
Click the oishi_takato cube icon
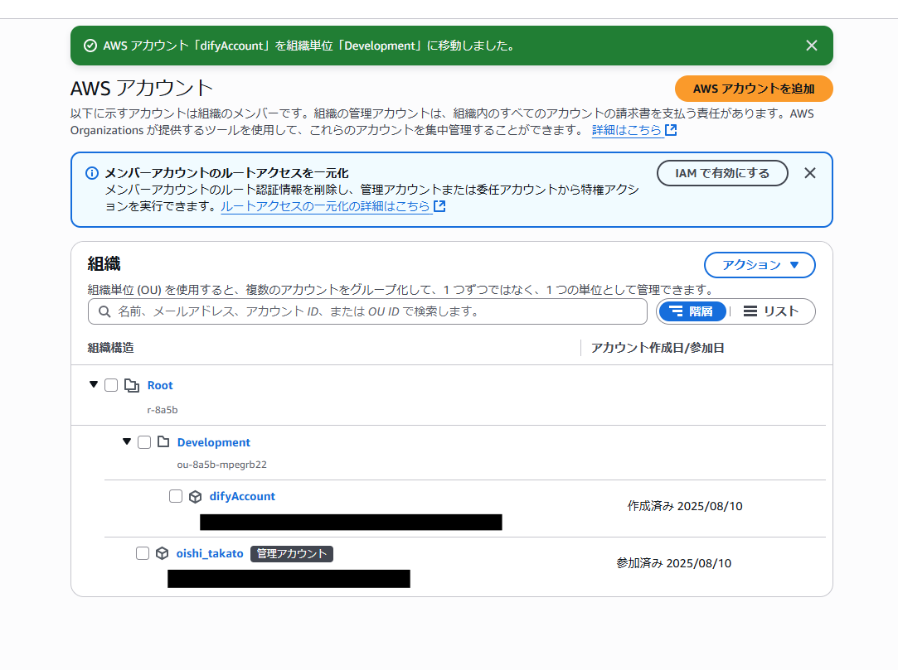162,553
